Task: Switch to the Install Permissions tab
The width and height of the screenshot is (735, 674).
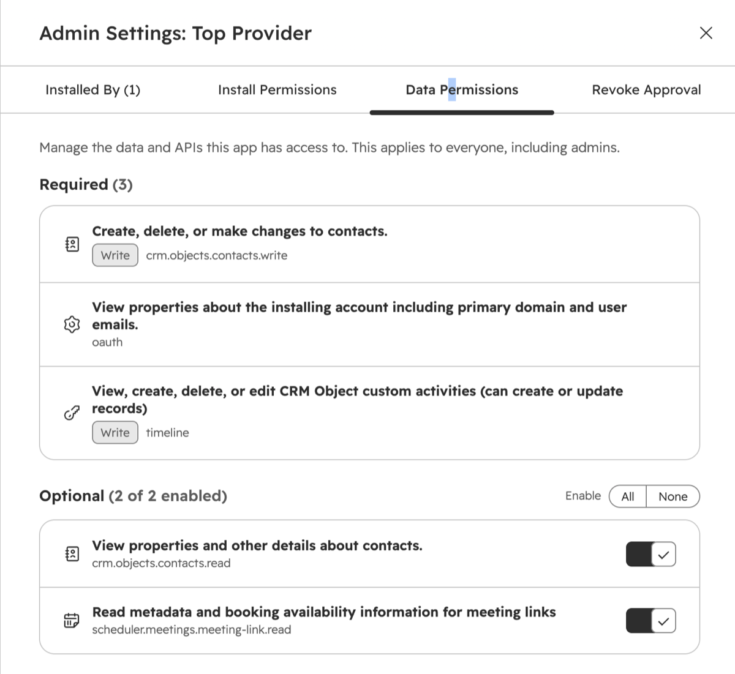Action: point(277,90)
